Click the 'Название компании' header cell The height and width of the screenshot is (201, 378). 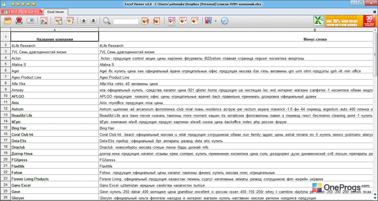(x=55, y=37)
